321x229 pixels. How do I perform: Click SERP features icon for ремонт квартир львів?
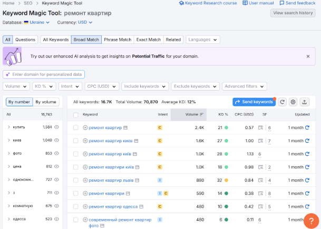point(260,180)
